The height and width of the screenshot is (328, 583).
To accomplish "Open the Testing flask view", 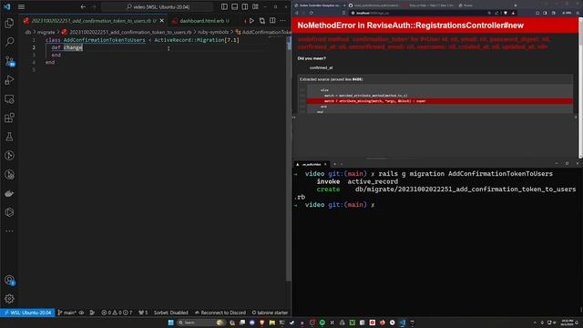I will coord(9,137).
